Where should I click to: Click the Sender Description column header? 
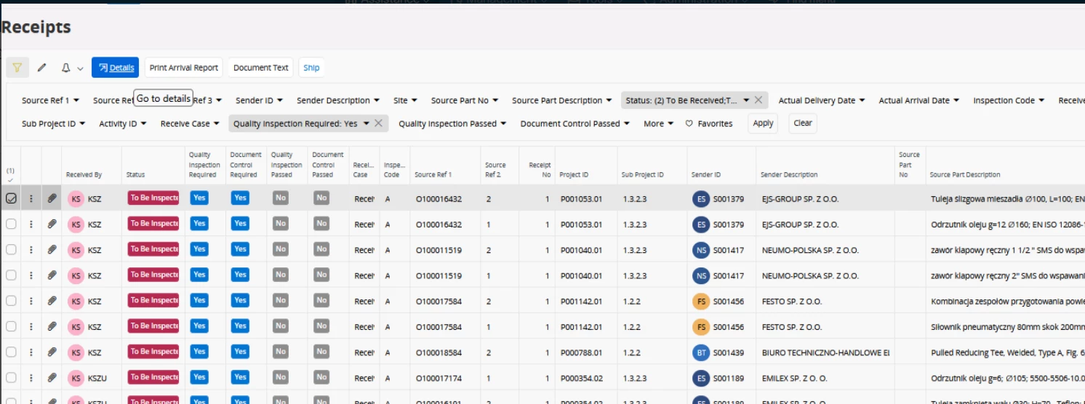(789, 174)
